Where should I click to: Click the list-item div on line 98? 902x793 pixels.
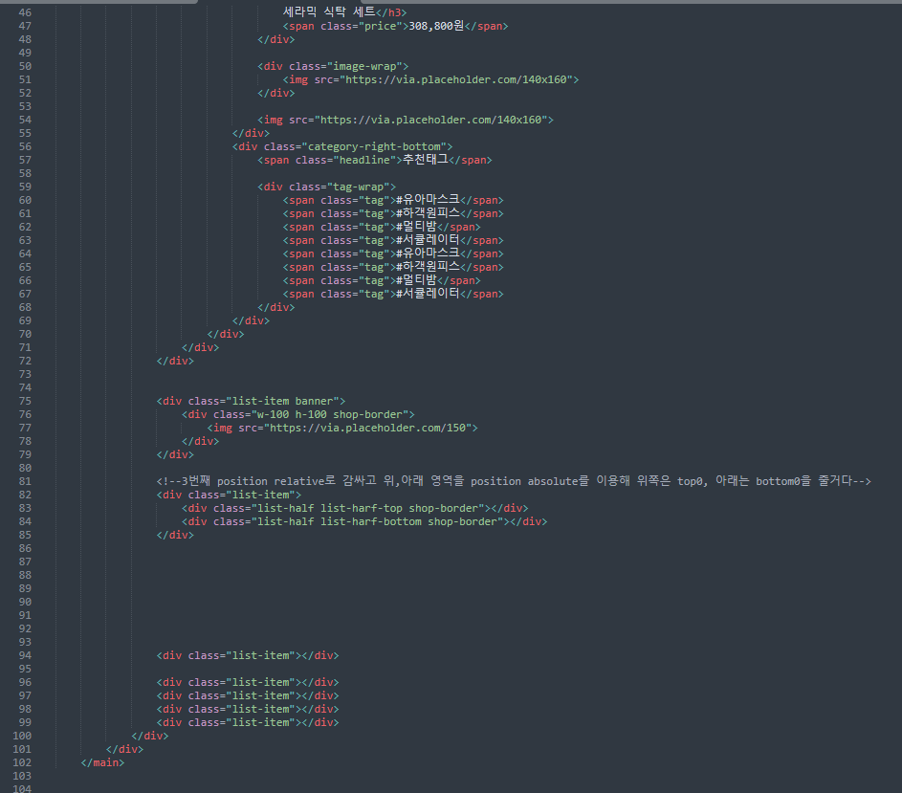(x=248, y=709)
